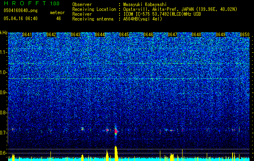
Task: Select the ICOM IC-575 receiver description
Action: tap(162, 14)
